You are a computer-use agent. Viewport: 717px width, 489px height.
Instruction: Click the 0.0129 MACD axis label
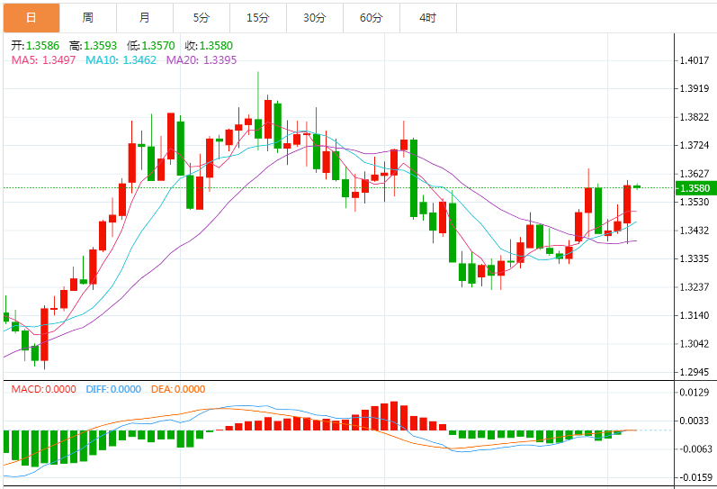(695, 393)
